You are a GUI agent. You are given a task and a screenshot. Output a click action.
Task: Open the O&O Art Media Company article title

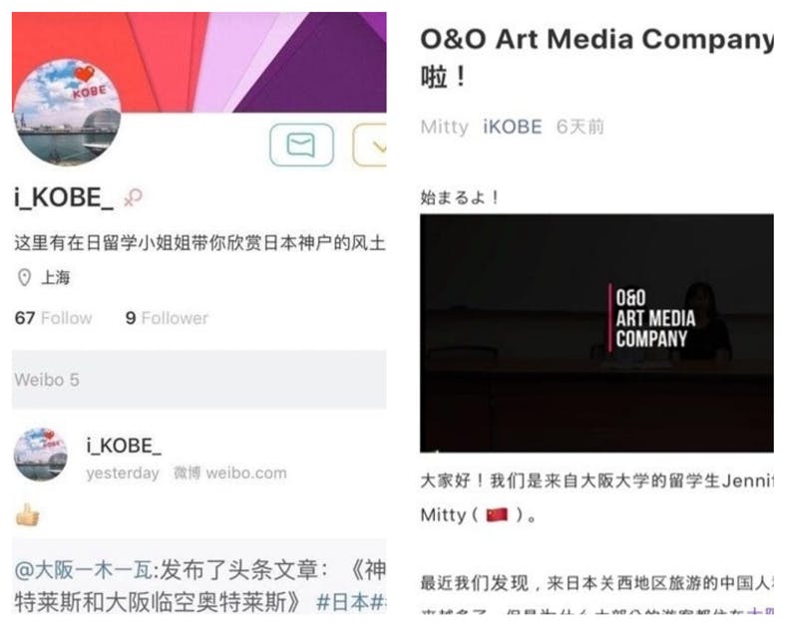click(596, 57)
